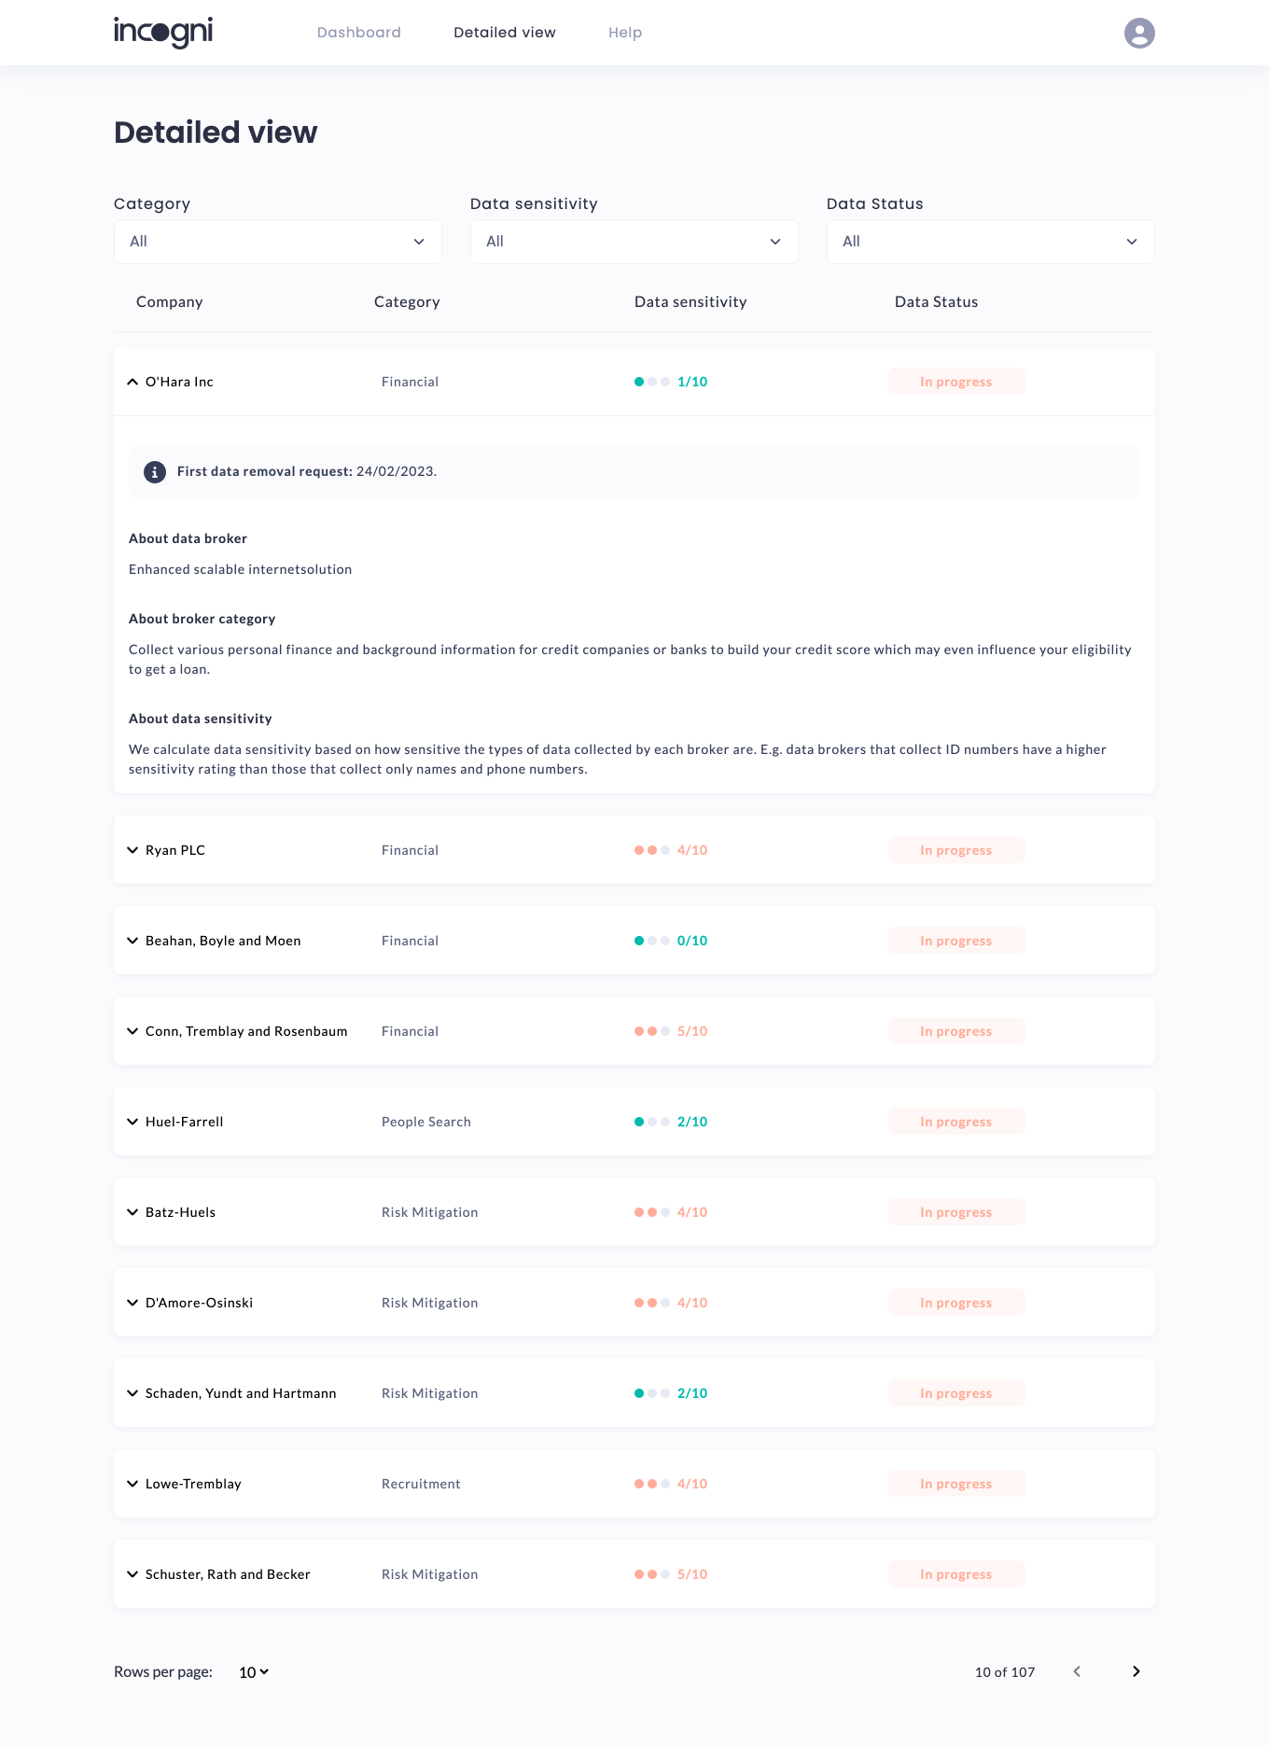Open the Help tab
This screenshot has height=1746, width=1269.
624,33
